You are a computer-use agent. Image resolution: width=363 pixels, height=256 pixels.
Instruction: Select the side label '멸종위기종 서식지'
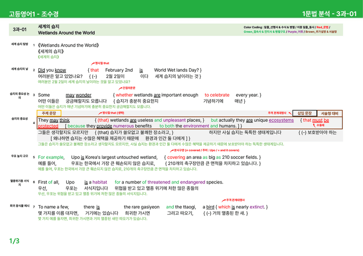(20, 182)
